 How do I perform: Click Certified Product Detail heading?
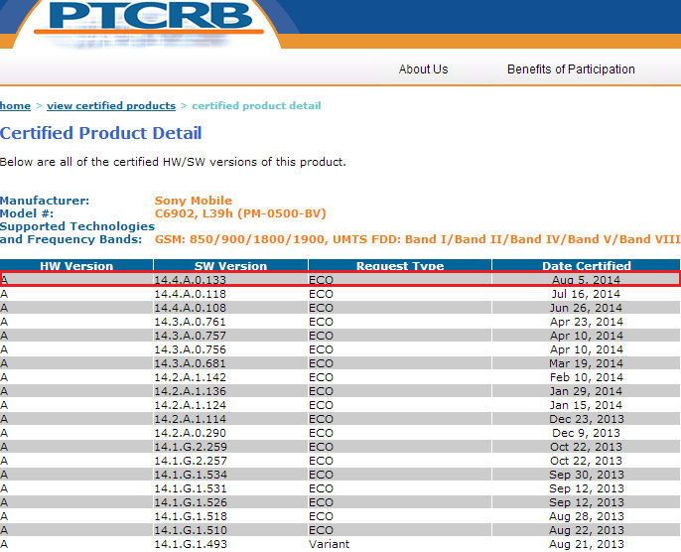(101, 133)
